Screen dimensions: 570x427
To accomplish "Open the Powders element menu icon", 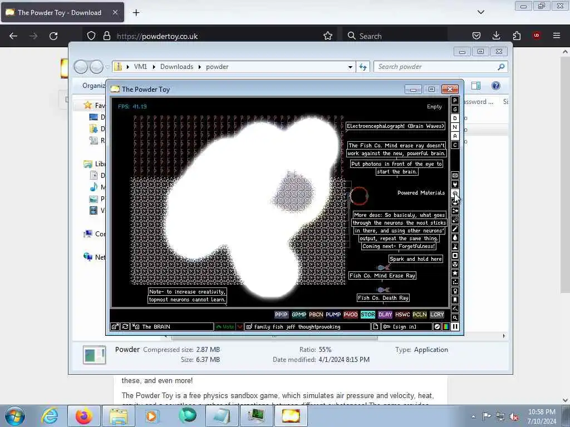I will pos(455,246).
